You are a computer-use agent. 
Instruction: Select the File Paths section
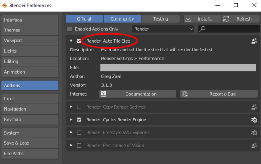[x=30, y=154]
